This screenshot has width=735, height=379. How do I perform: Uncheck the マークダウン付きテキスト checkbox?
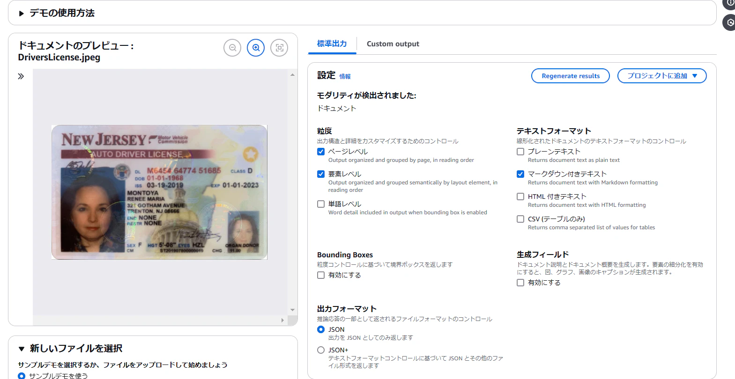click(520, 174)
